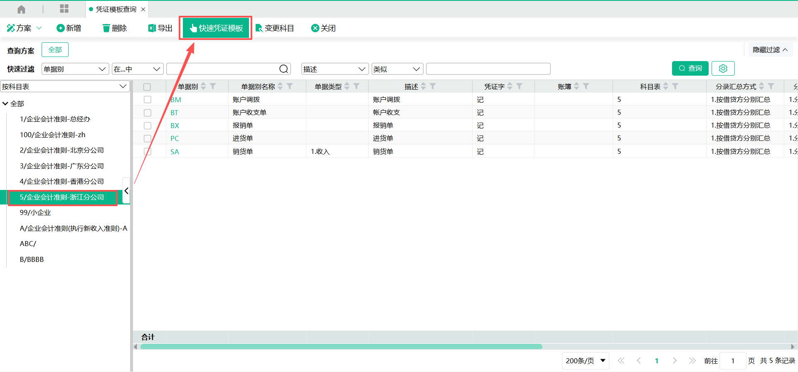This screenshot has width=798, height=372.
Task: Sort by 描述 column
Action: [x=423, y=86]
